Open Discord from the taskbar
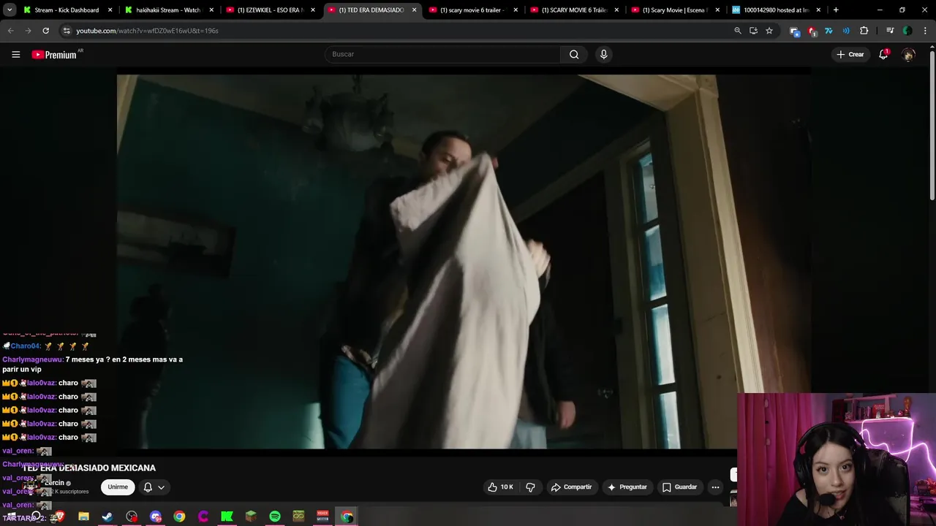Viewport: 936px width, 526px height. (x=155, y=517)
